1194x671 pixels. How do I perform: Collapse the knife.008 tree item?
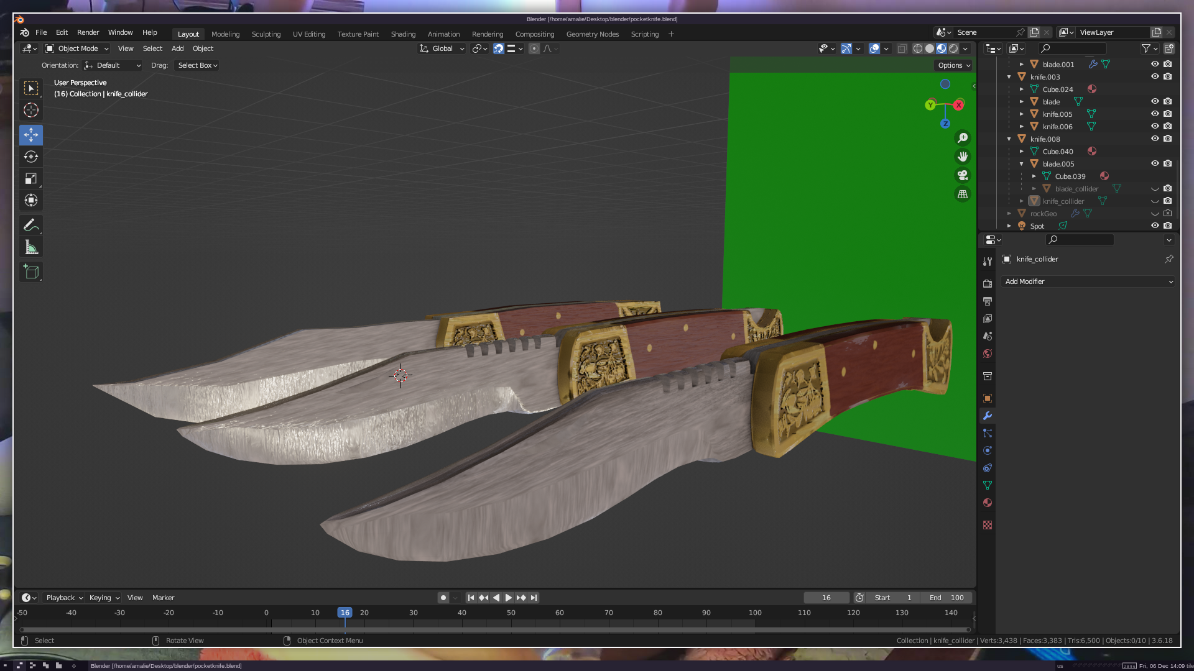click(x=1009, y=139)
